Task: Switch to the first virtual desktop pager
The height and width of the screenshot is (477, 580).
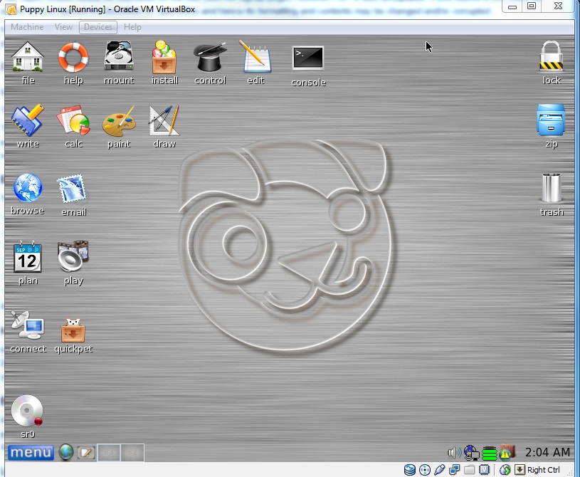Action: click(x=109, y=453)
